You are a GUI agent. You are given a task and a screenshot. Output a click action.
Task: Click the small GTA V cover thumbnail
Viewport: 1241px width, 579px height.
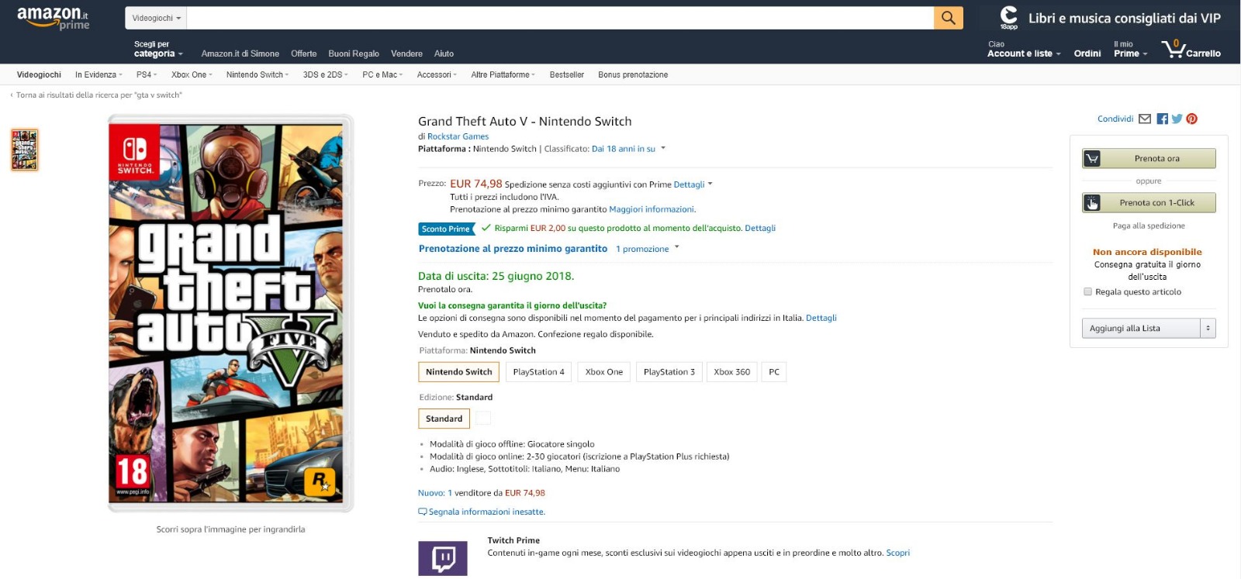click(24, 150)
